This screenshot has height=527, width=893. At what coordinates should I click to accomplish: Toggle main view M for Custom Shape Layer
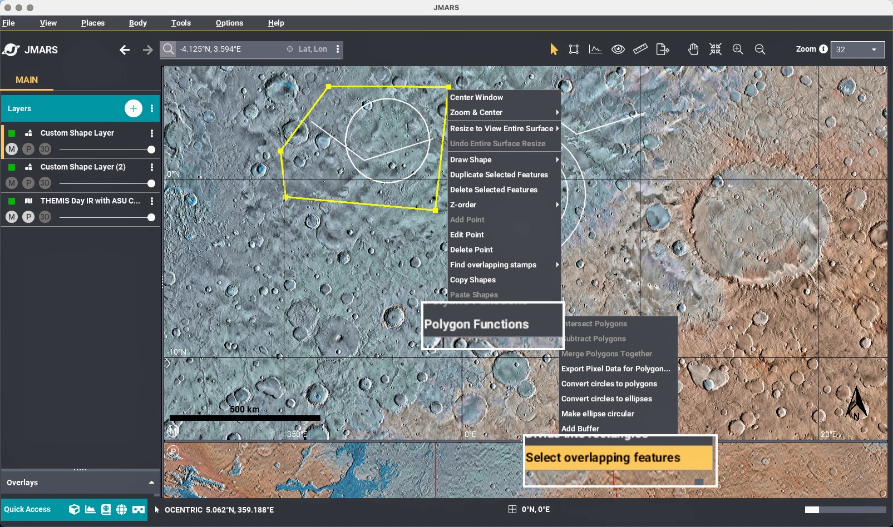[12, 150]
